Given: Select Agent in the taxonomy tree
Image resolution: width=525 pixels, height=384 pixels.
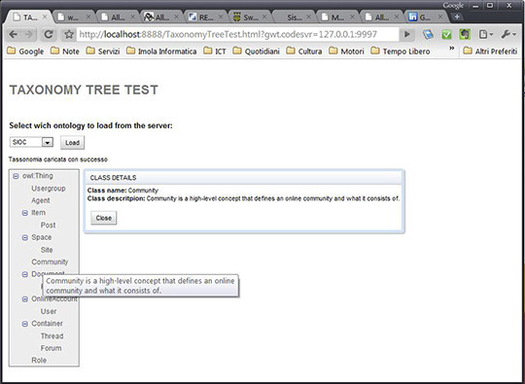Looking at the screenshot, I should [x=41, y=200].
